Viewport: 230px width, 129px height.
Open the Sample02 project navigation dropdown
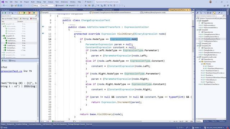coord(65,13)
